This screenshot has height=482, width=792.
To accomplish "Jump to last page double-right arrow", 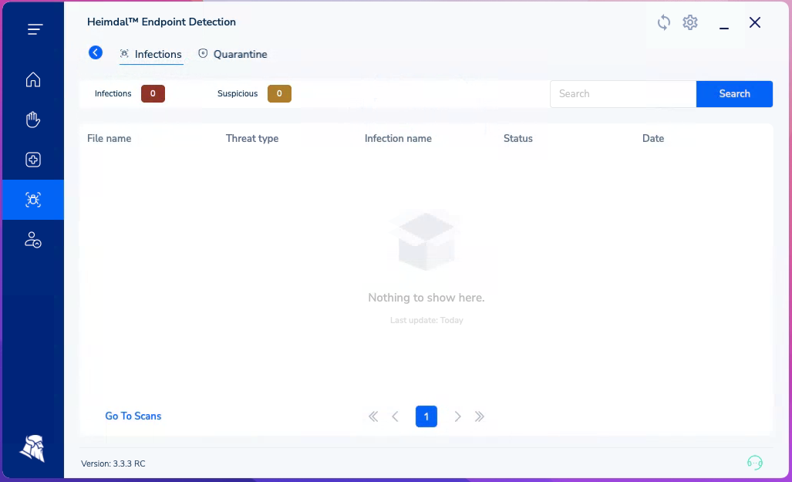I will pyautogui.click(x=480, y=416).
